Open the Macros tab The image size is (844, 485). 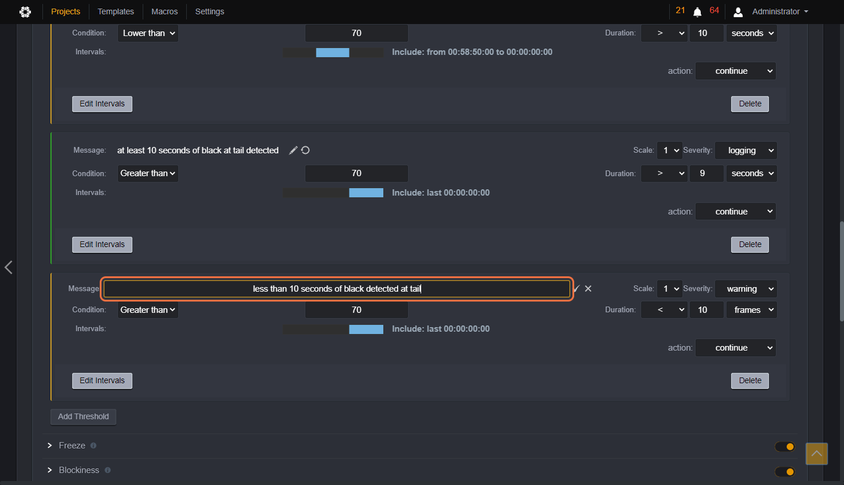pos(164,11)
